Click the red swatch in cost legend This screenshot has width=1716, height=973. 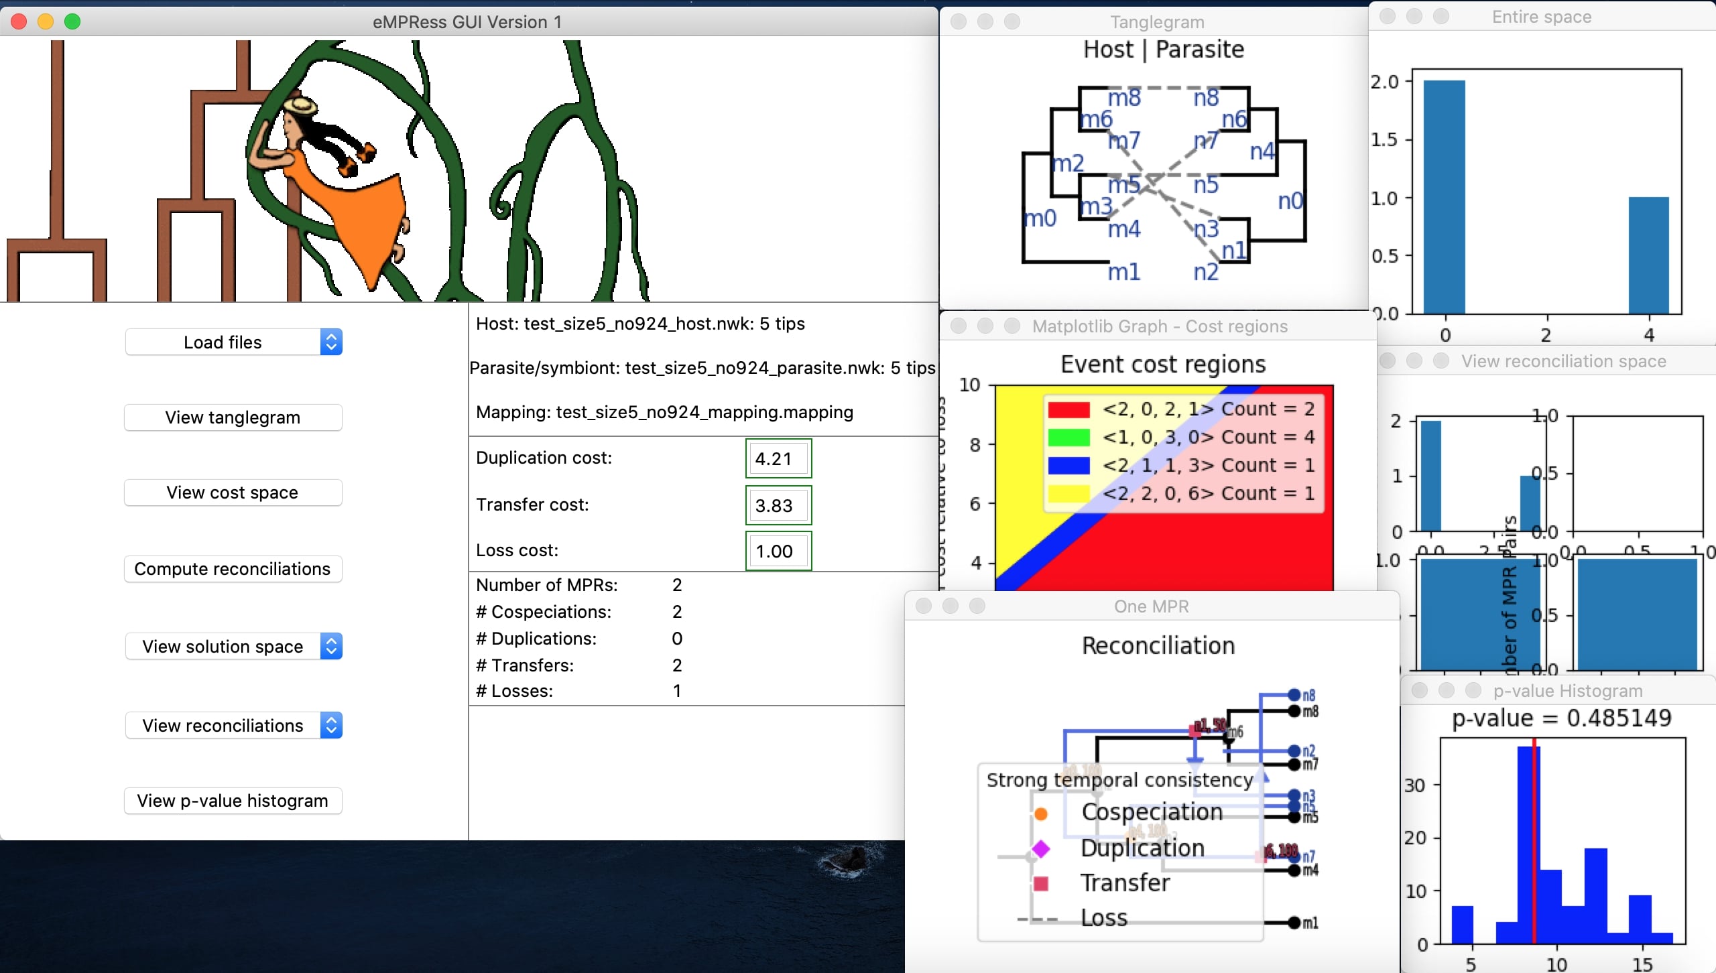(x=1068, y=409)
